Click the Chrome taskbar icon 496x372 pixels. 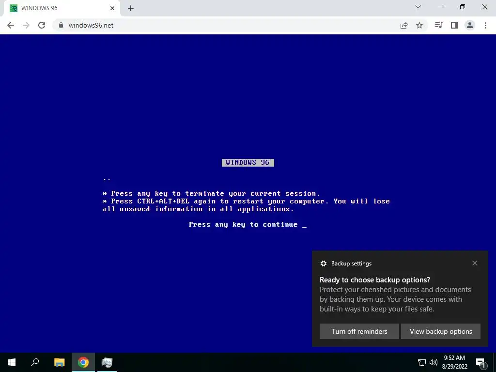(83, 362)
